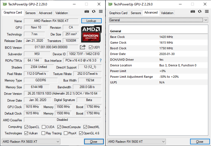The image size is (211, 146).
Task: Click the Bandwidth 288.0 GB/s field
Action: pos(87,87)
